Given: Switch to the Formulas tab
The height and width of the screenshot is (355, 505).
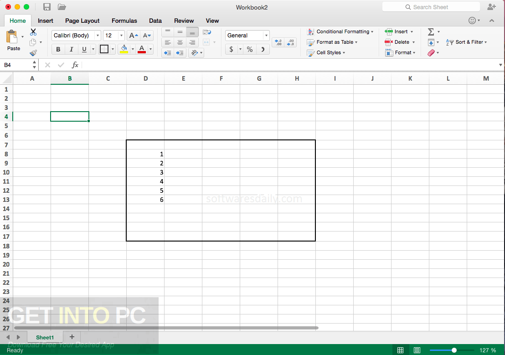Looking at the screenshot, I should tap(124, 21).
